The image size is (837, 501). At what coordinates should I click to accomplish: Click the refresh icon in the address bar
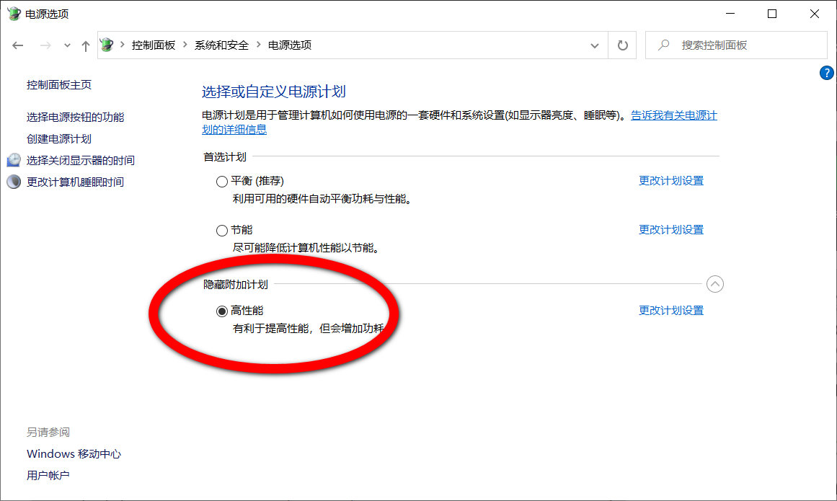click(x=621, y=45)
